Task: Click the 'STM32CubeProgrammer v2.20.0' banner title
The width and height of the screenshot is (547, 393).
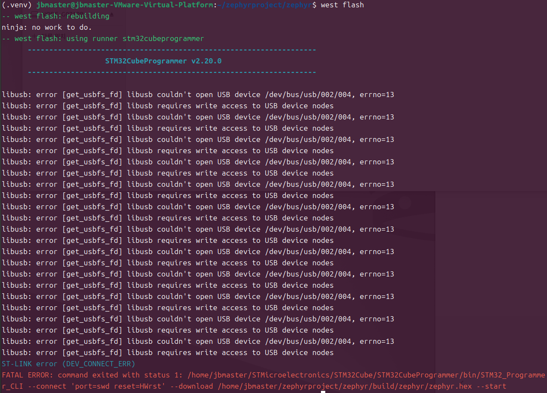Action: coord(163,61)
